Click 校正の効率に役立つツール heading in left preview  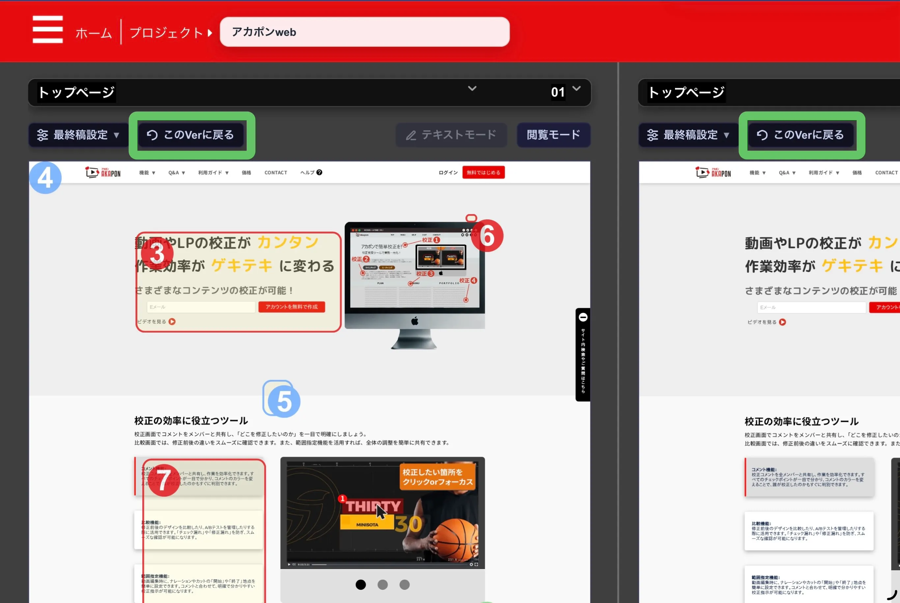tap(191, 421)
